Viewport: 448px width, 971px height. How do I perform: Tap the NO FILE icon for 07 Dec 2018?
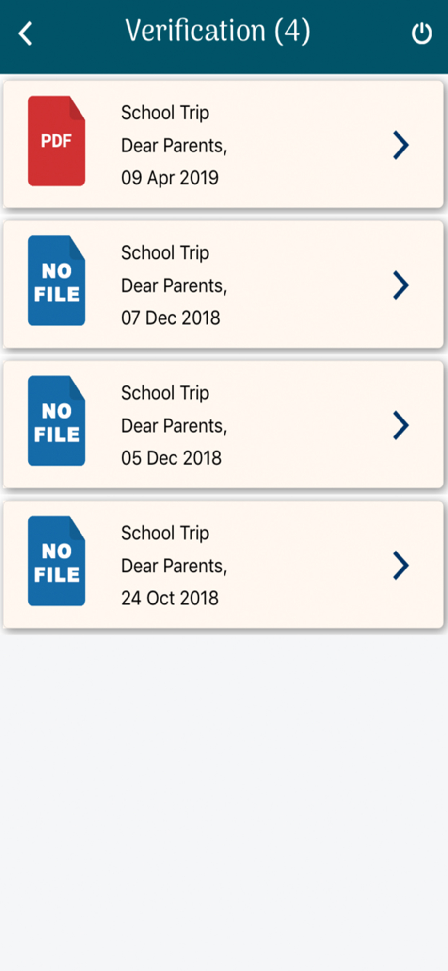[x=57, y=281]
